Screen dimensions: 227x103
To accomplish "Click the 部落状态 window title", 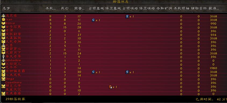I will point(121,2).
